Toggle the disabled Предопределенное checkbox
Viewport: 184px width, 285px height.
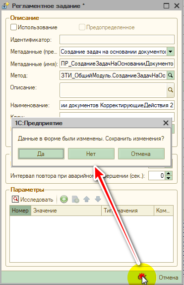tap(82, 27)
